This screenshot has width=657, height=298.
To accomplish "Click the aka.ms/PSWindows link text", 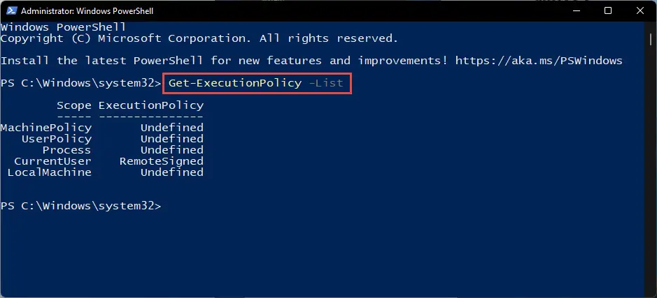I will (539, 61).
